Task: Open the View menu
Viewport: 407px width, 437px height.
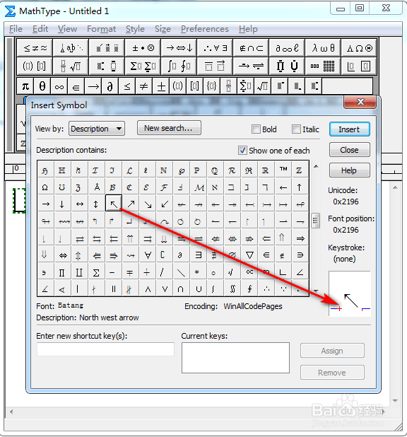Action: click(67, 29)
